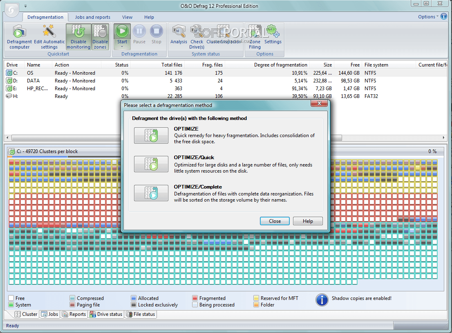Select drive C: OS row
The image size is (452, 333).
tap(226, 73)
